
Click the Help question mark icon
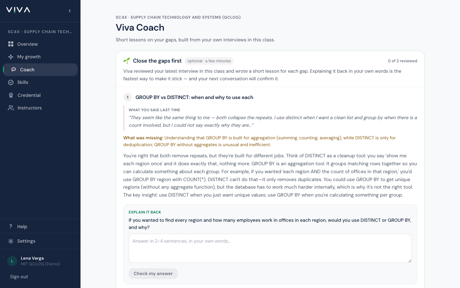11,226
